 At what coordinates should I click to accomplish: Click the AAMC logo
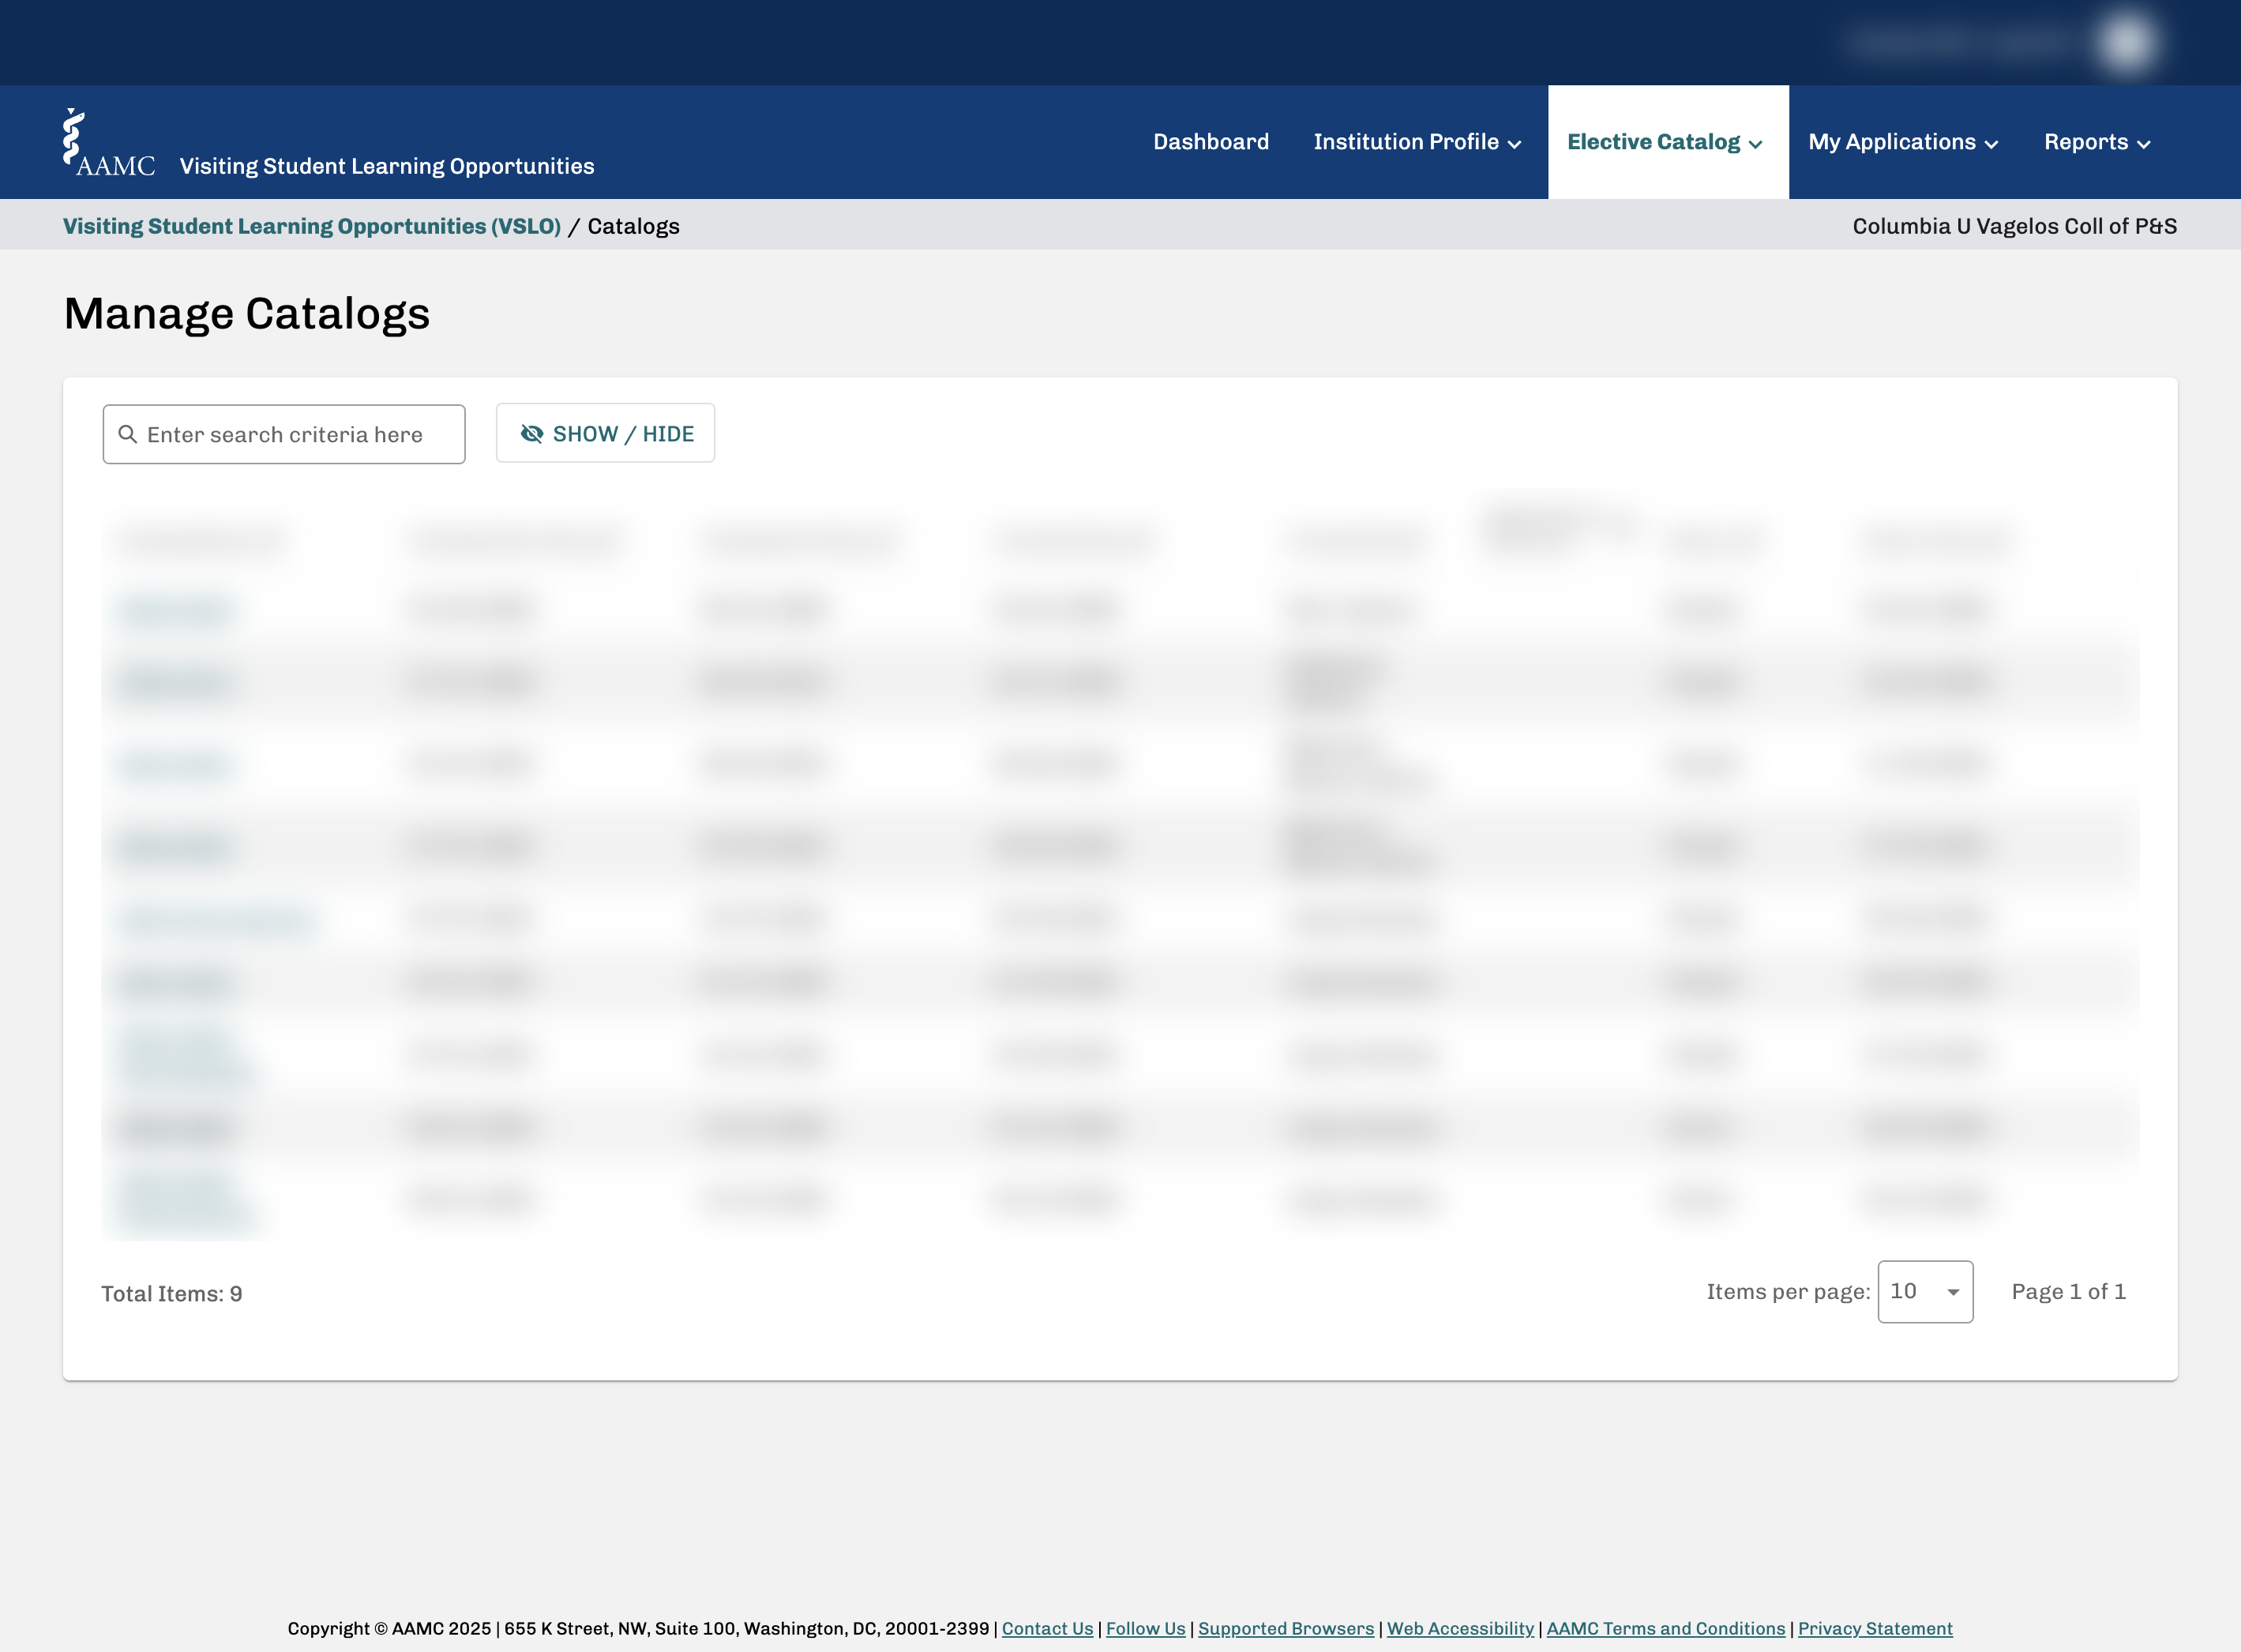tap(109, 143)
